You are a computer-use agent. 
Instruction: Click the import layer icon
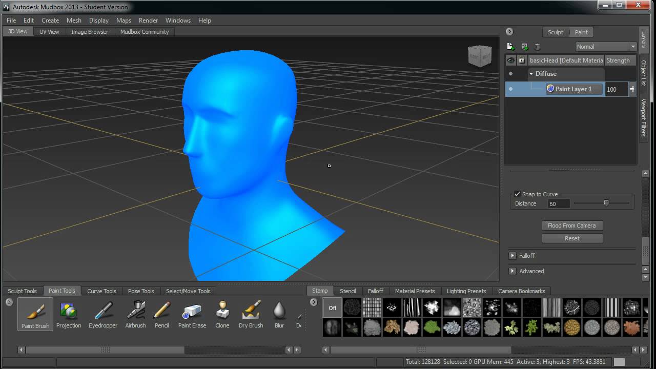(524, 47)
